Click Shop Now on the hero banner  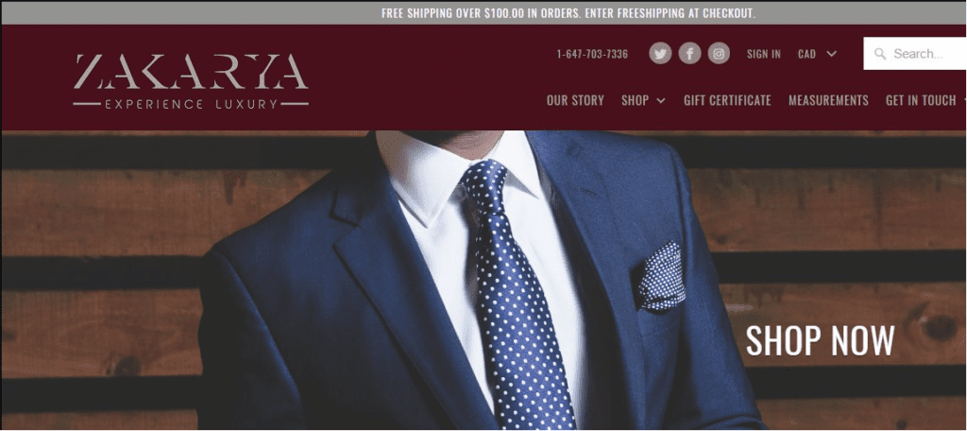coord(820,340)
